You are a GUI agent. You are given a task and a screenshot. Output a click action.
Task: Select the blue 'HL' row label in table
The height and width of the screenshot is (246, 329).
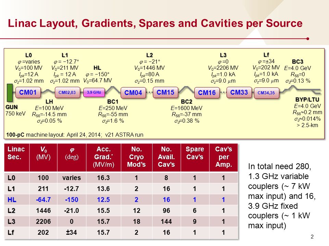12,200
